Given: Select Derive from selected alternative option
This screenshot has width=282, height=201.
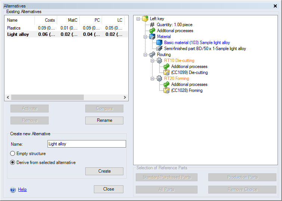Looking at the screenshot, I should (13, 163).
